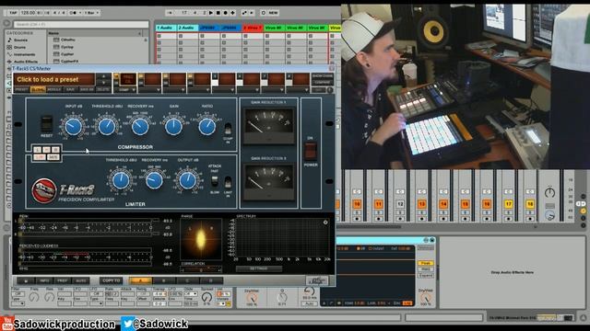This screenshot has width=590, height=331.
Task: Click the COMPARE button in T-RackS
Action: coord(323,82)
